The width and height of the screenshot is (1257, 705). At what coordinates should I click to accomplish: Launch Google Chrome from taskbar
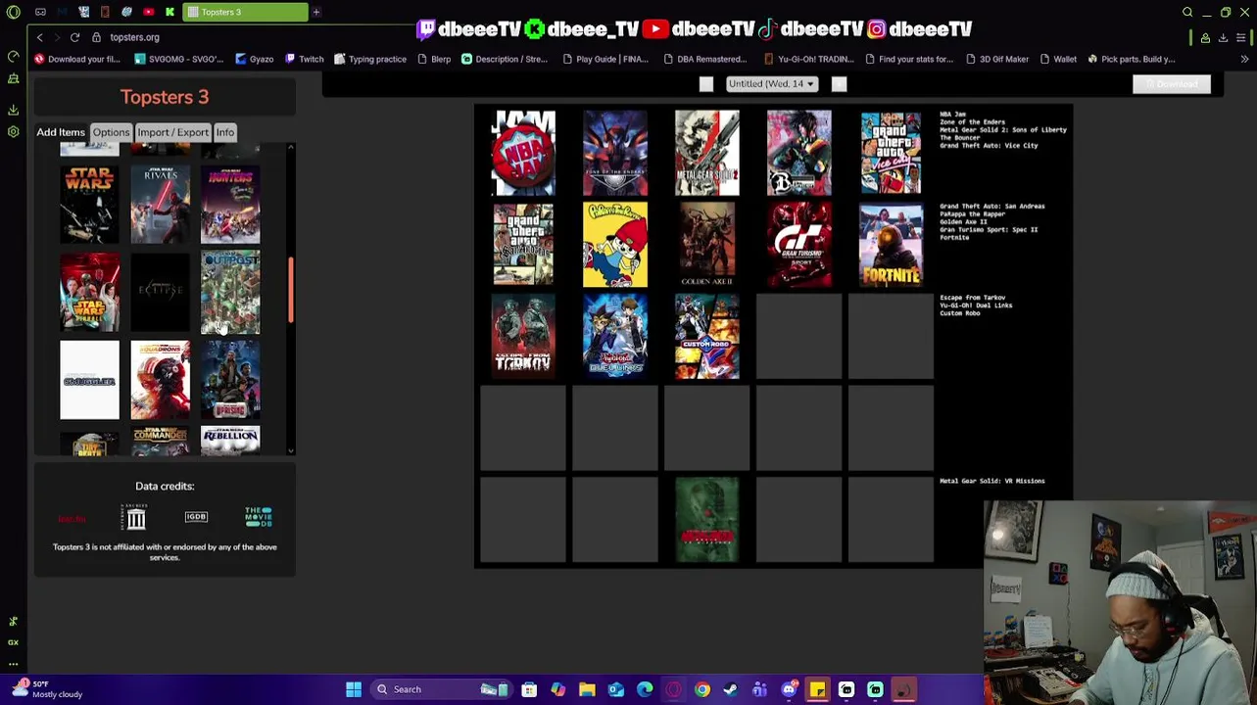click(702, 689)
